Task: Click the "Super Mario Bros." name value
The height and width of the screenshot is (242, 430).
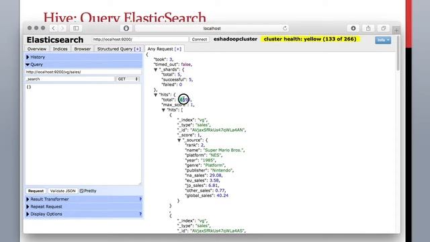Action: 224,151
